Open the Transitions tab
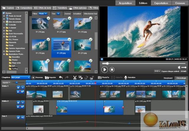 pyautogui.click(x=60, y=8)
